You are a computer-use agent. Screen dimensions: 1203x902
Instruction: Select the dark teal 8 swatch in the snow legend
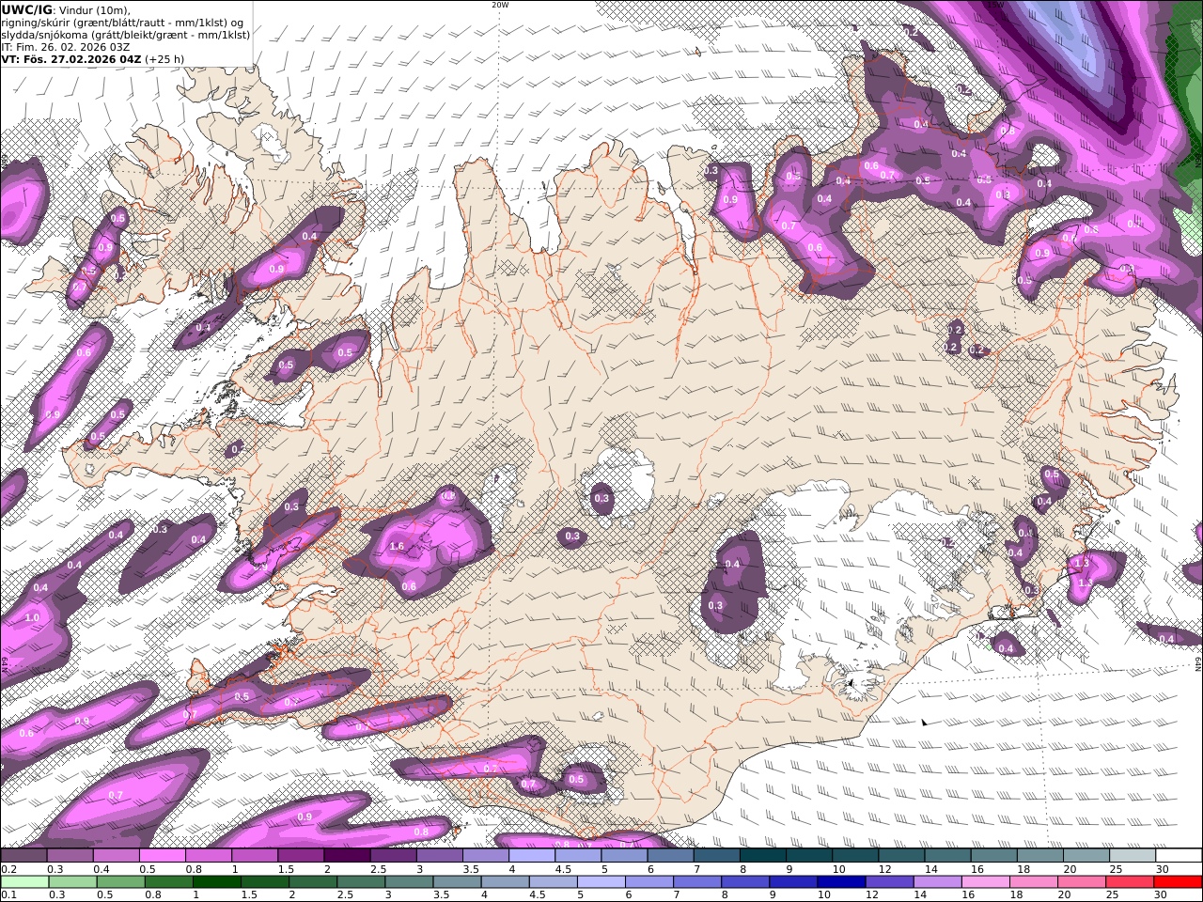coord(762,856)
